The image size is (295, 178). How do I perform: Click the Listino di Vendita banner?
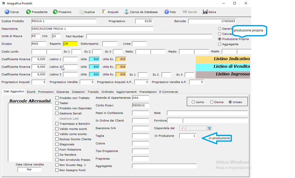click(x=223, y=67)
